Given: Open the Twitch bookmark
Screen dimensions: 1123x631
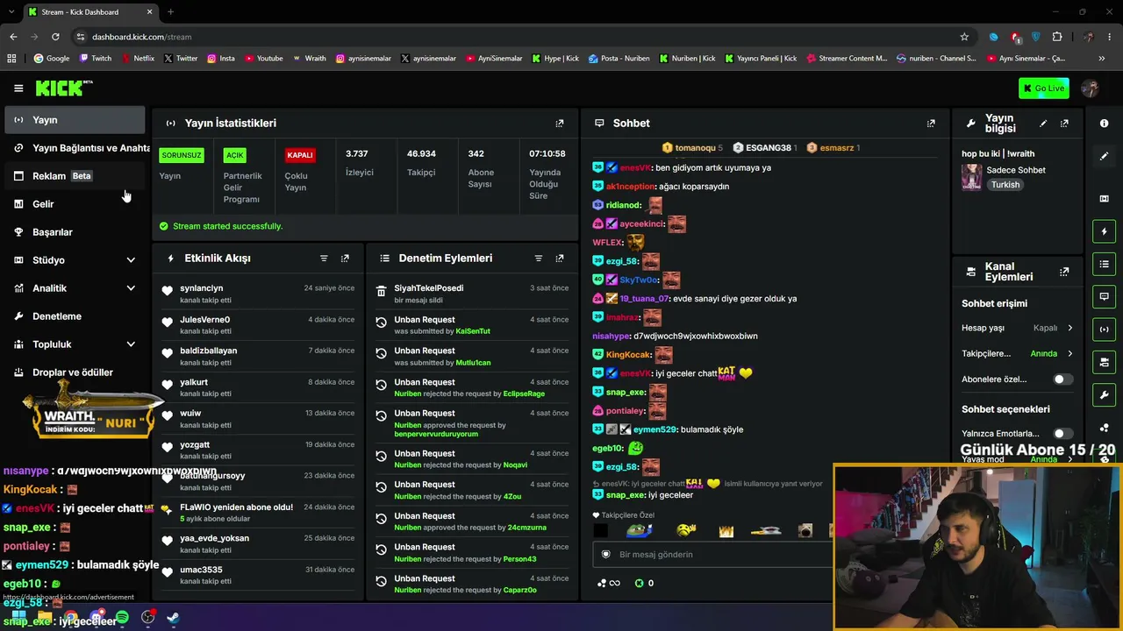Looking at the screenshot, I should tap(95, 59).
